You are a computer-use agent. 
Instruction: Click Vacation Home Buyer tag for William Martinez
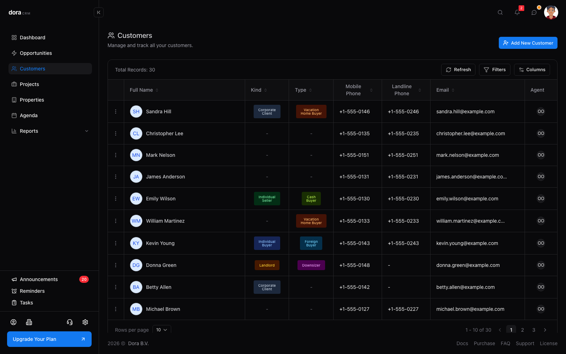(x=311, y=221)
